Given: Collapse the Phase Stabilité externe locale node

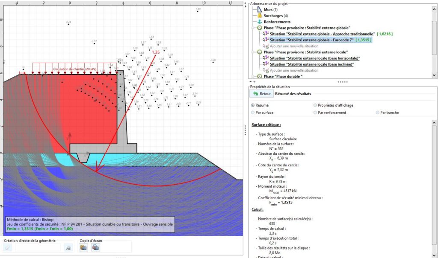Looking at the screenshot, I should pos(254,52).
